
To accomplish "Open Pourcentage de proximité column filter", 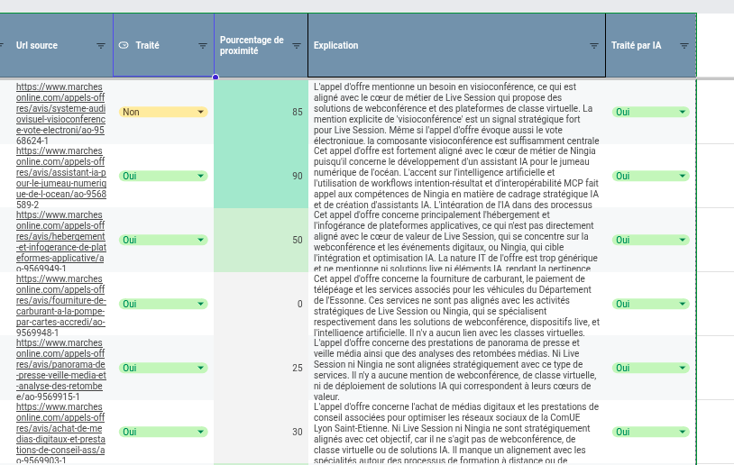I will [x=297, y=45].
